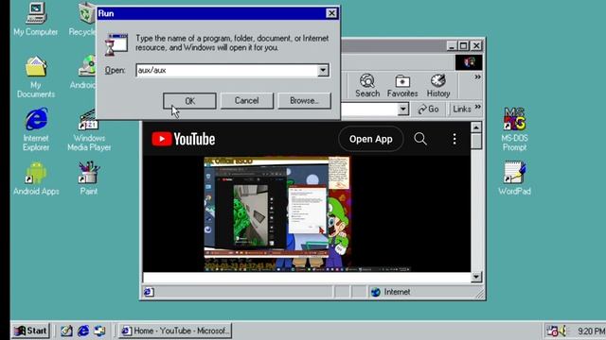Click the browser scrollbar up arrow
This screenshot has height=340, width=606.
point(476,127)
